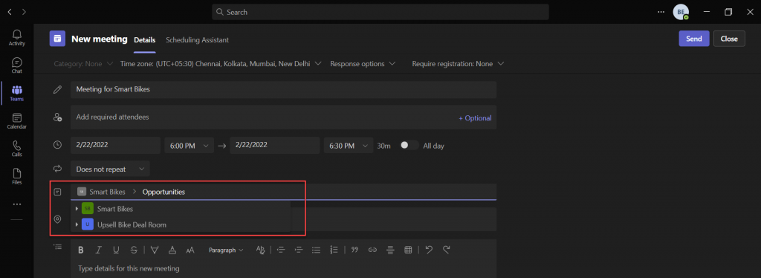Undo last edit

429,250
